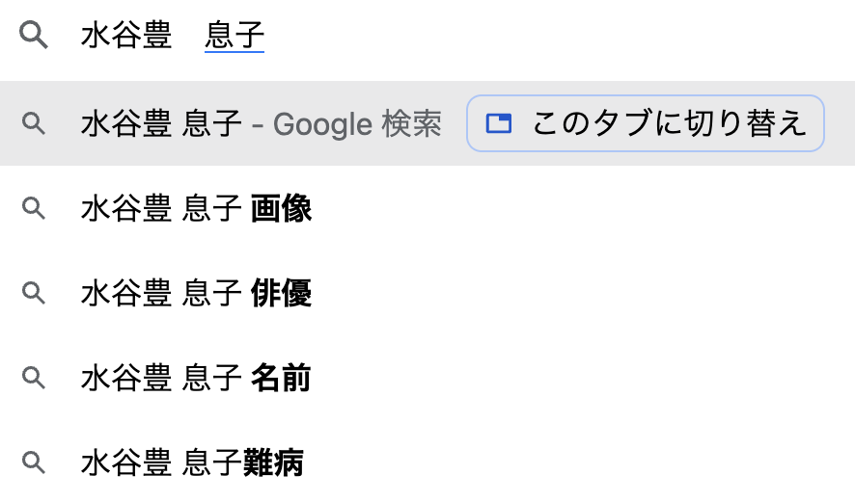Click the gray Google 検索 label

357,124
